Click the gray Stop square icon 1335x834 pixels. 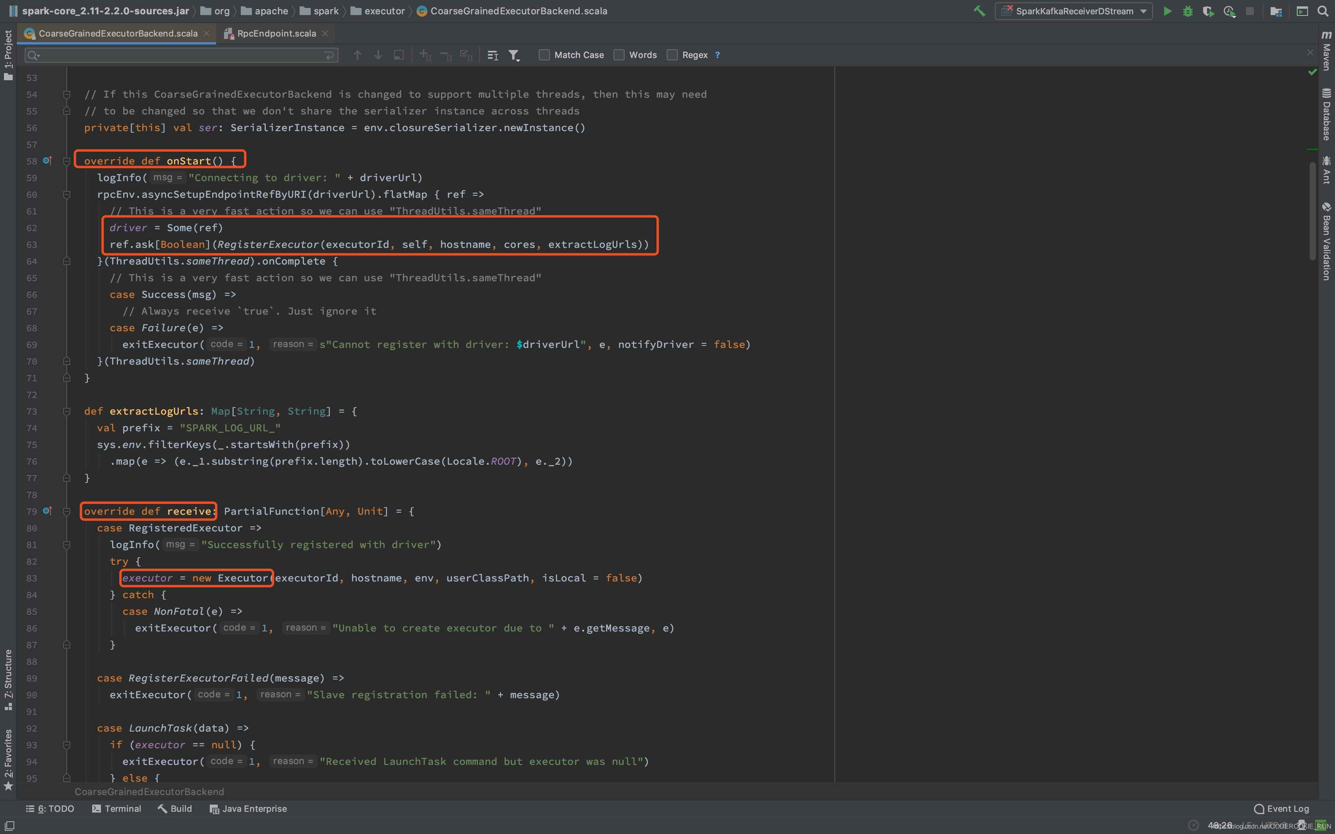[x=1250, y=11]
